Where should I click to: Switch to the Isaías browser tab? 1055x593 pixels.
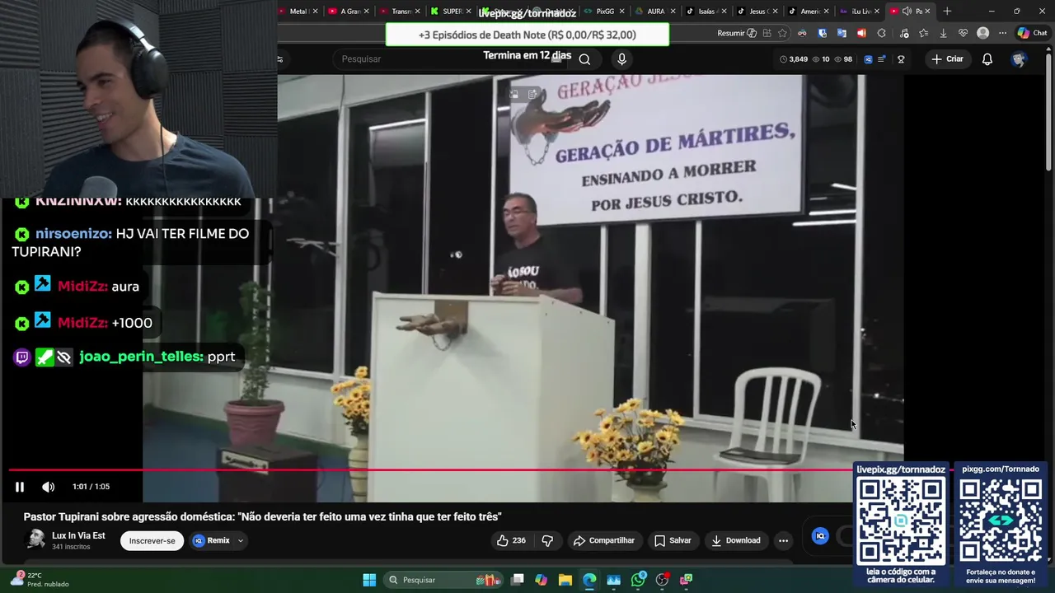click(707, 11)
